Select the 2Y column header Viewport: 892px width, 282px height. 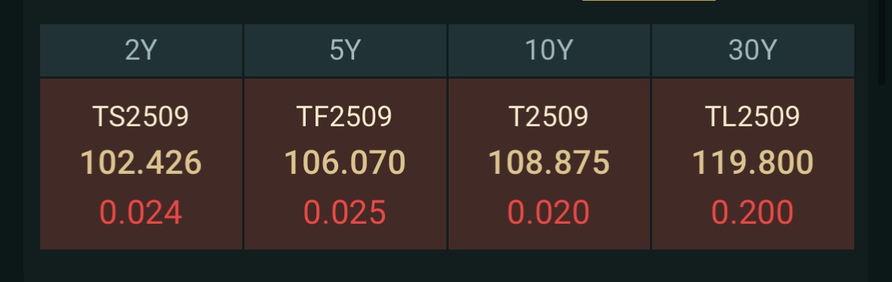click(141, 50)
